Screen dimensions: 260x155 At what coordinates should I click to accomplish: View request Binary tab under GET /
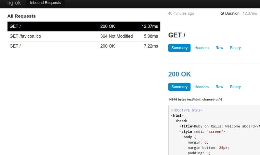[235, 48]
